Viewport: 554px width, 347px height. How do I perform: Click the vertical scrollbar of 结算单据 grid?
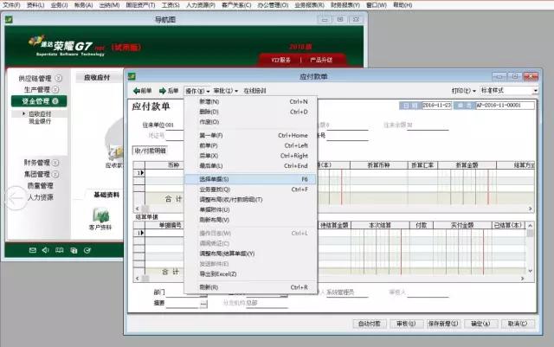(530, 247)
